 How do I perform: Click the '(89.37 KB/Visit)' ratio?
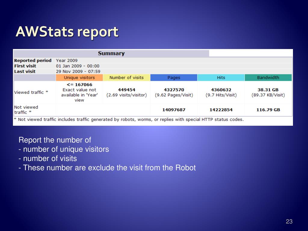pyautogui.click(x=268, y=95)
